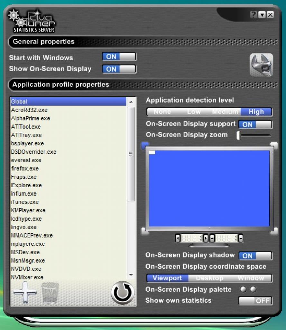Viewport: 286px width, 330px height.
Task: Toggle On-Screen Display support switch
Action: [x=255, y=124]
